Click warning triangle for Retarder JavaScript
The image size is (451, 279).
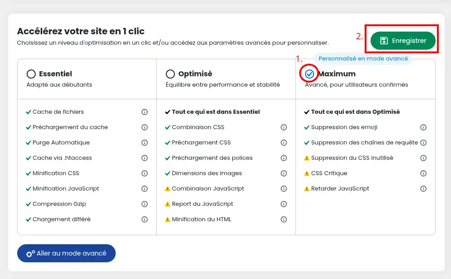pos(306,189)
